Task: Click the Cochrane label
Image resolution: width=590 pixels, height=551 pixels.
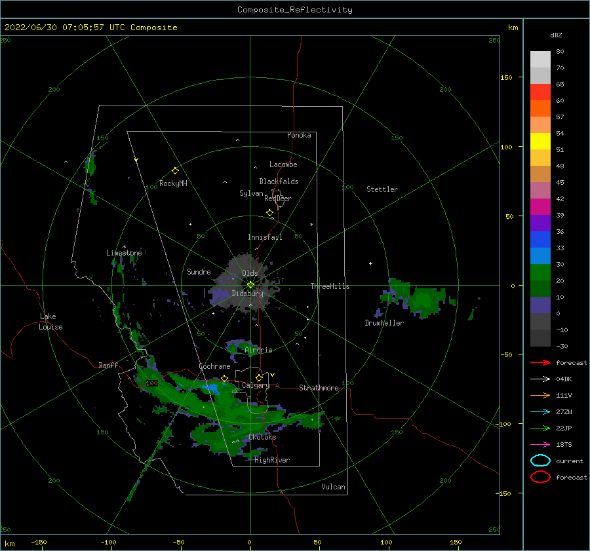Action: tap(214, 366)
